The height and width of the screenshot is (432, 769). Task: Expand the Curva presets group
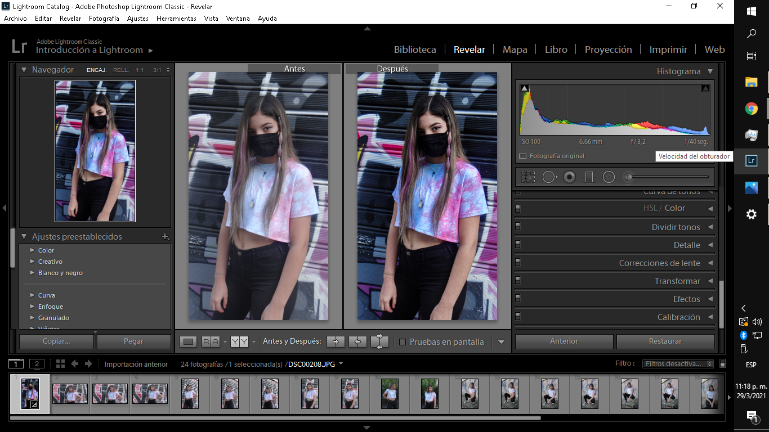tap(32, 295)
